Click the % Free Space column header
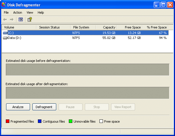Image resolution: width=175 pixels, height=136 pixels. click(155, 27)
